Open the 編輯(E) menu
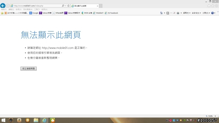The image size is (219, 123). [11, 9]
